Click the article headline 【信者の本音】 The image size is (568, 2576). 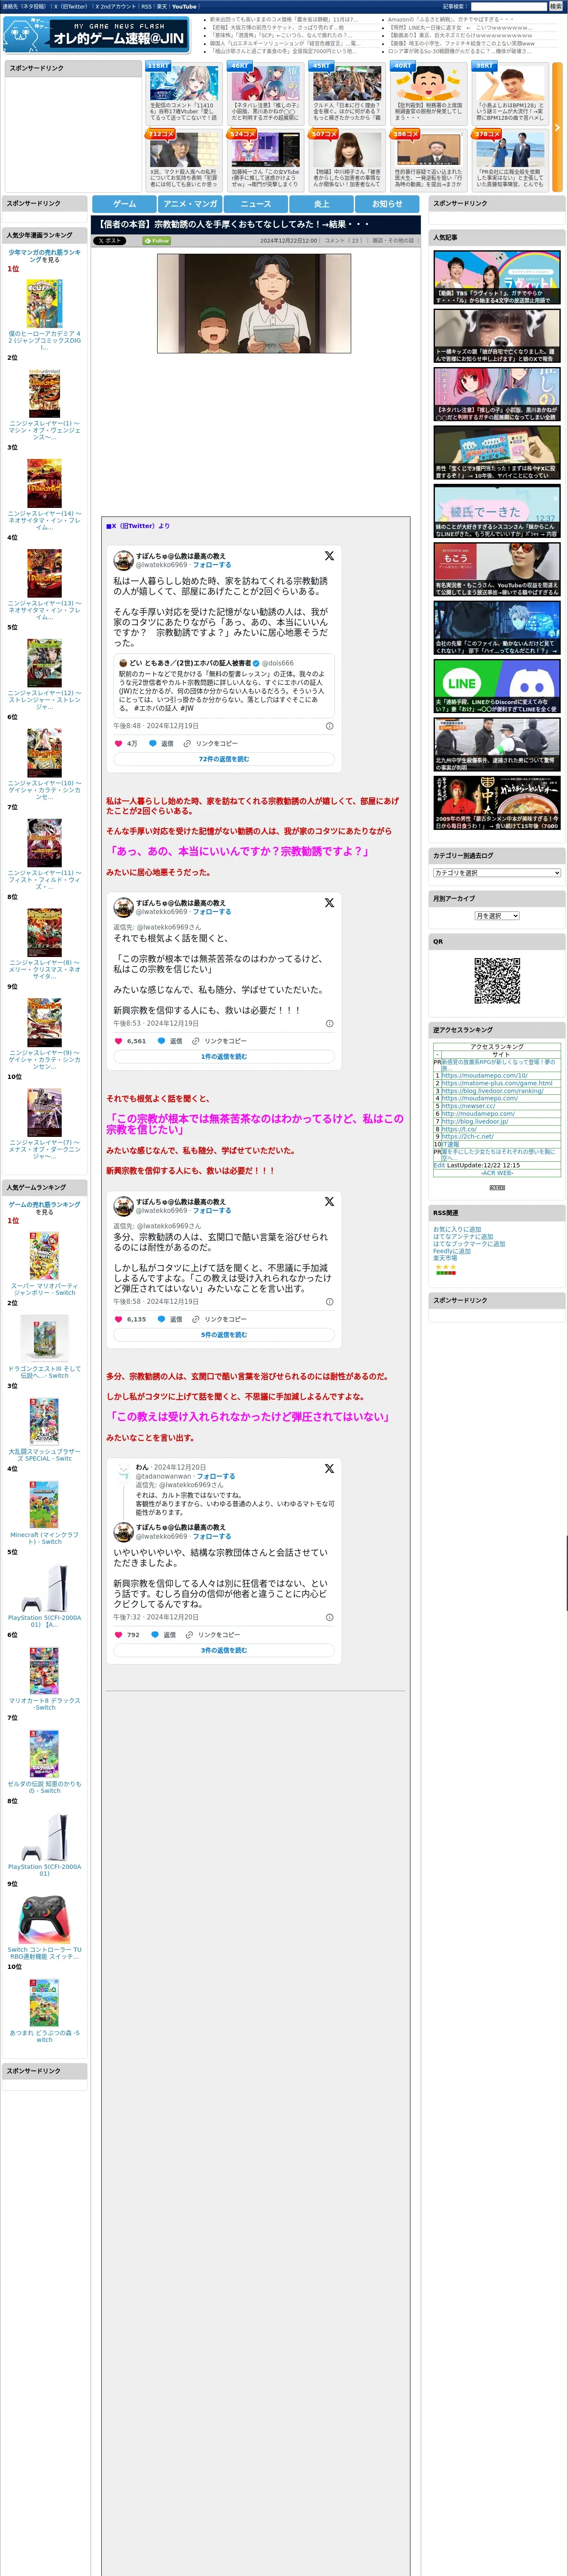(234, 225)
